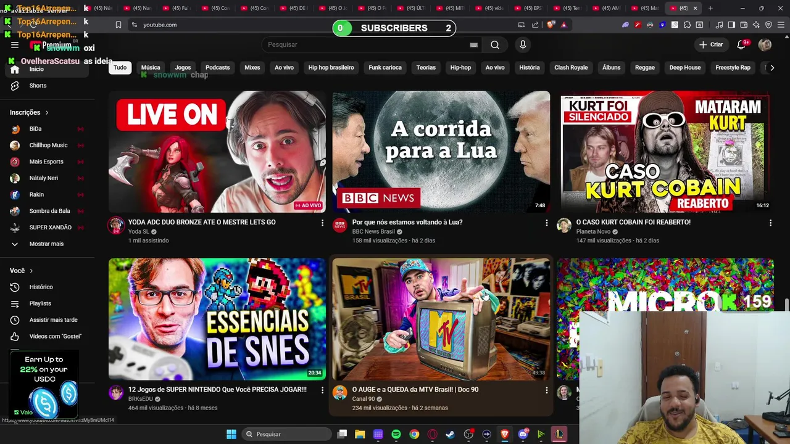The height and width of the screenshot is (444, 790).
Task: Open the Brave Wallet icon
Action: tap(744, 25)
